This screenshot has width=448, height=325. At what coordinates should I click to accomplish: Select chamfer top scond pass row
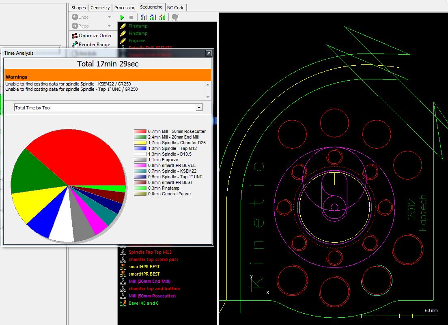point(153,259)
